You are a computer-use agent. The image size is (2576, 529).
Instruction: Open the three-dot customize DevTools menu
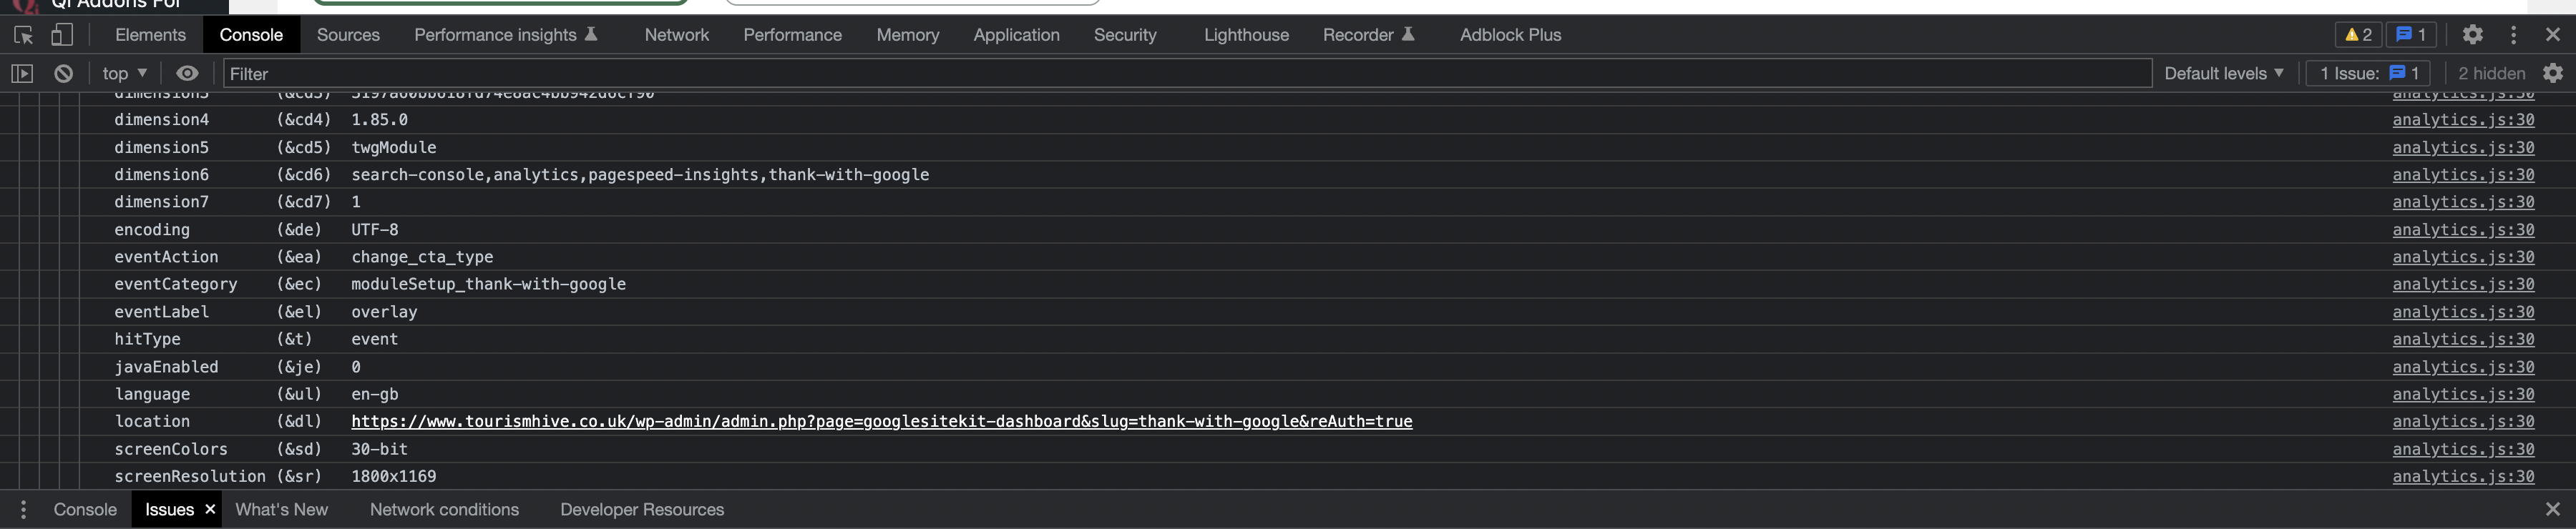pos(2513,35)
